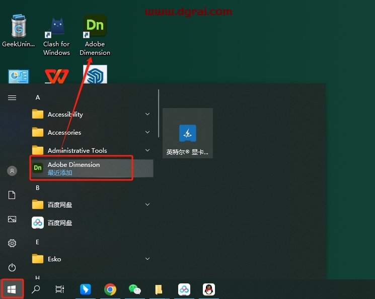Open WeChat from the taskbar
This screenshot has height=299, width=375.
coord(134,289)
